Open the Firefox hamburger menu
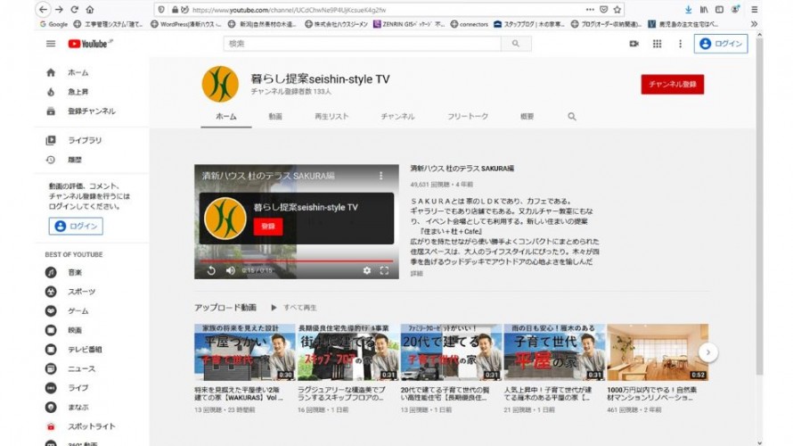The image size is (793, 446). pyautogui.click(x=754, y=10)
